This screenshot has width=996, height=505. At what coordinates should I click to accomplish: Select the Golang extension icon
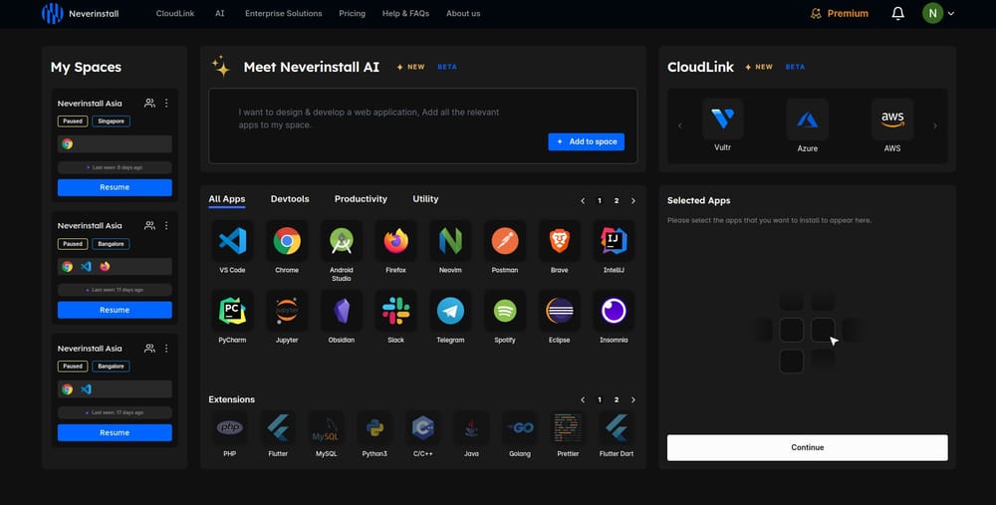click(x=519, y=427)
